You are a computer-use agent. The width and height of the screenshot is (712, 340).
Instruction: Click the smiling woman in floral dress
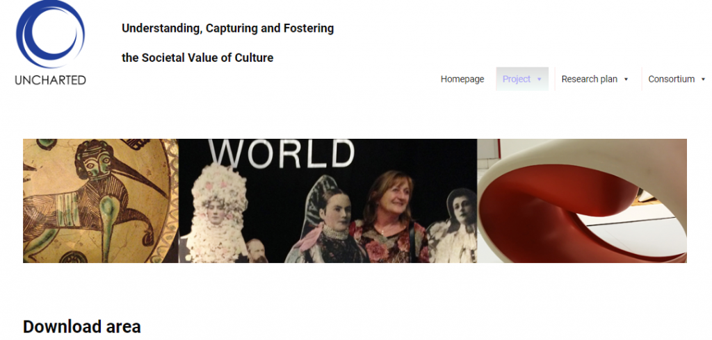389,216
